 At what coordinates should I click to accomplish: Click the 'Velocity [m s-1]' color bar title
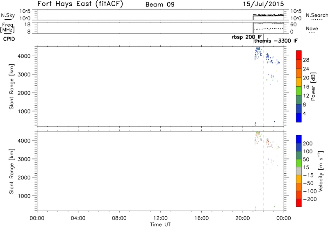[x=320, y=171]
